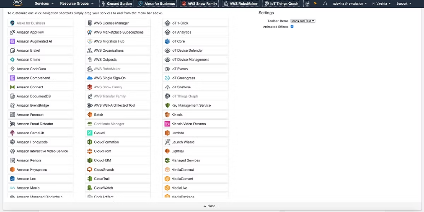
Task: Select the IoT SiteWise service
Action: pyautogui.click(x=195, y=87)
